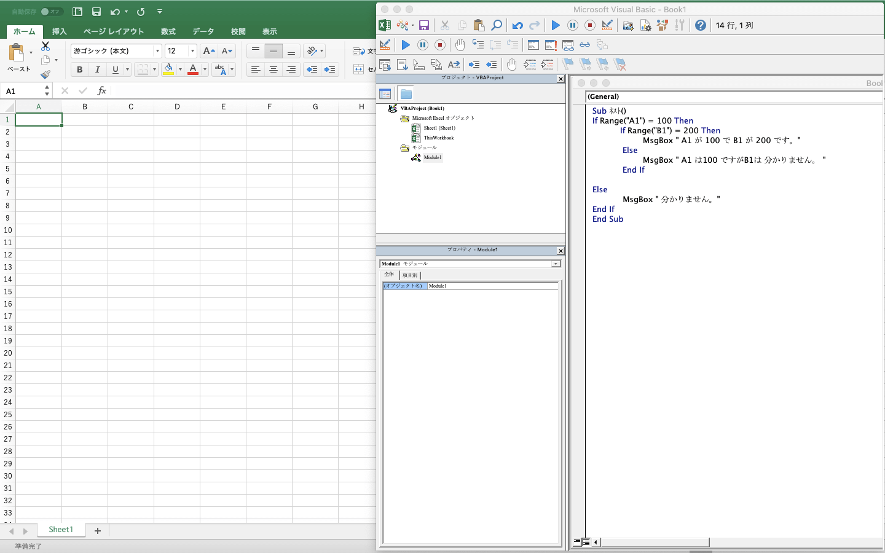Screen dimensions: 885x553
Task: Open 数式 ribbon tab
Action: pos(168,31)
